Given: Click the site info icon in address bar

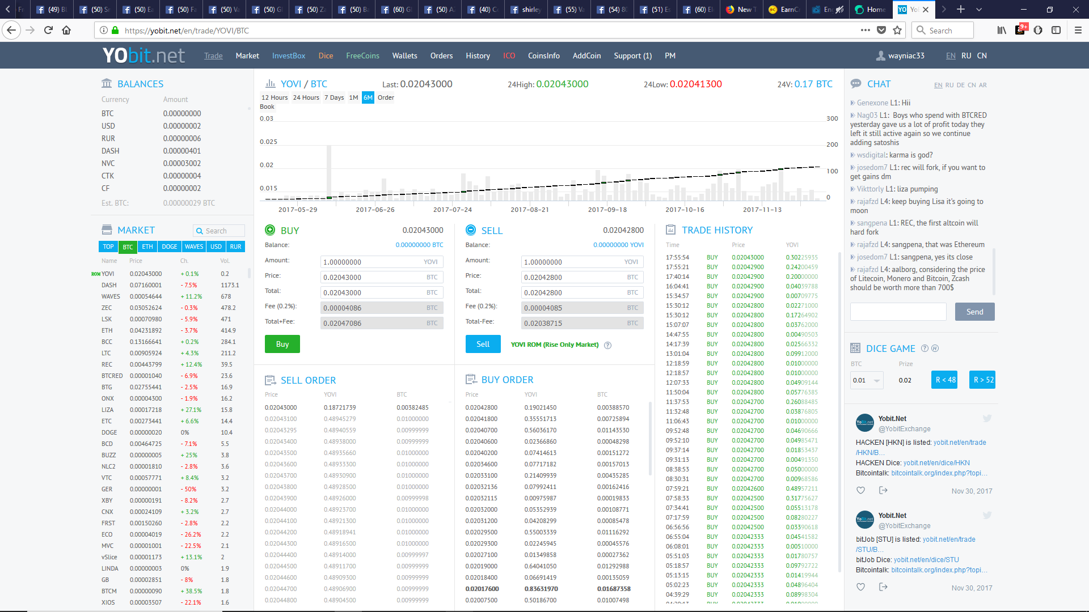Looking at the screenshot, I should 104,30.
